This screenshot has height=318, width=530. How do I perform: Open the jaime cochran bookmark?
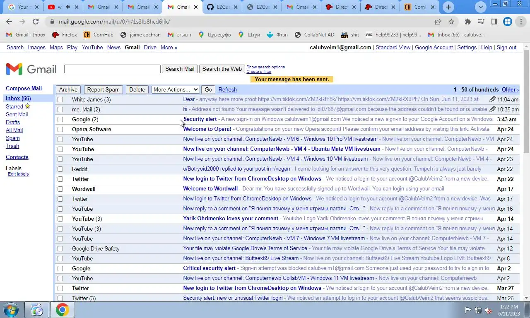[x=140, y=35]
